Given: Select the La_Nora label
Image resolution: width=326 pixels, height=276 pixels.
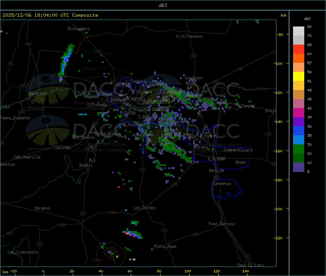Looking at the screenshot, I should pyautogui.click(x=144, y=92).
